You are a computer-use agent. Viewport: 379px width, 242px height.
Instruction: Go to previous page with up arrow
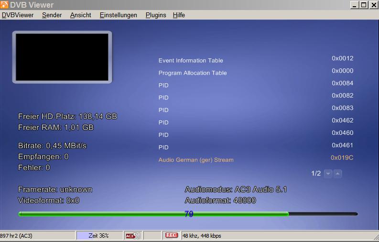(x=337, y=174)
